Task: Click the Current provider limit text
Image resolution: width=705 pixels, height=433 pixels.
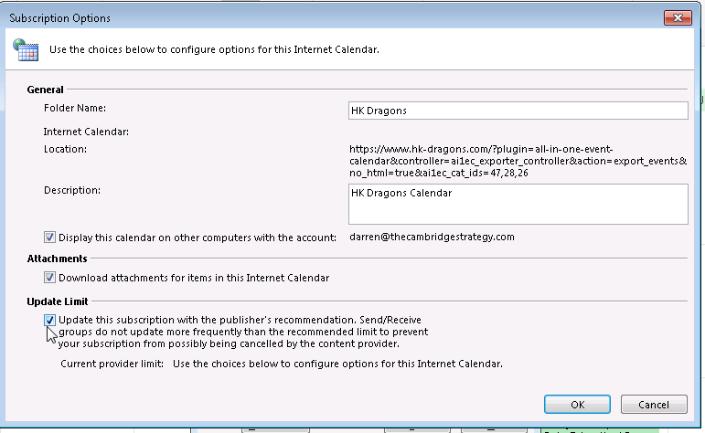Action: [x=112, y=364]
